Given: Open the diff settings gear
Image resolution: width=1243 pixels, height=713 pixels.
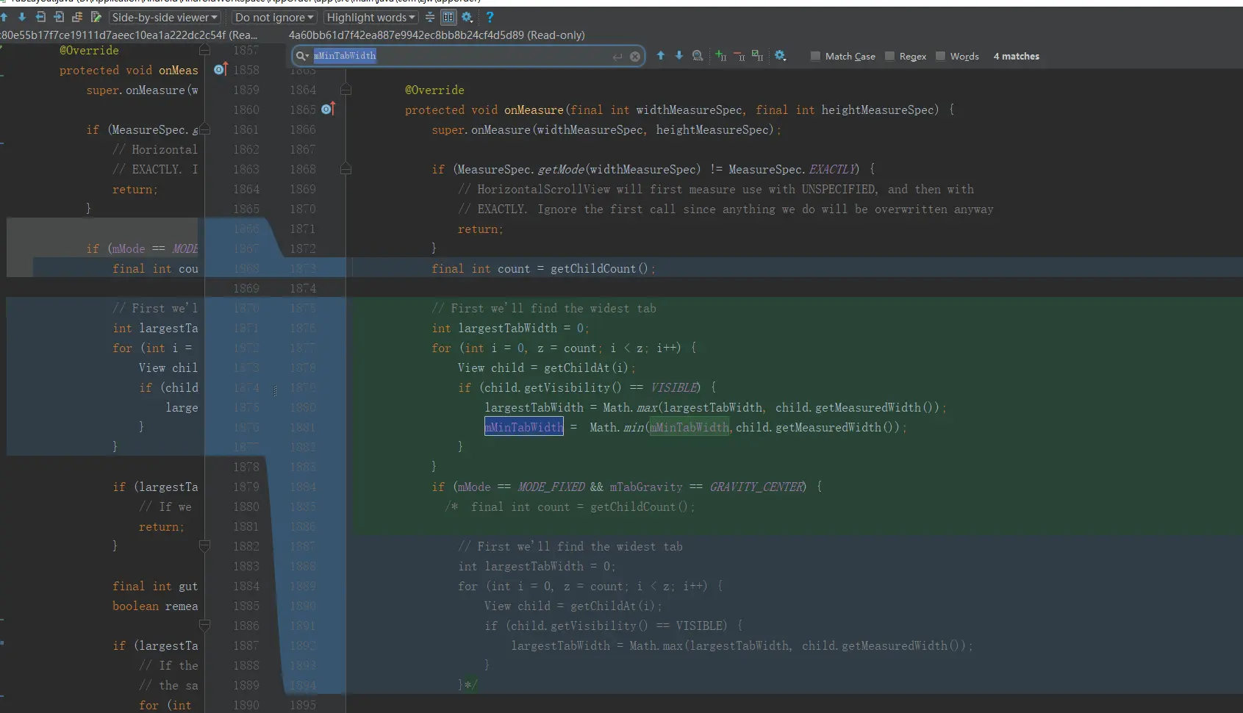Looking at the screenshot, I should [x=467, y=17].
